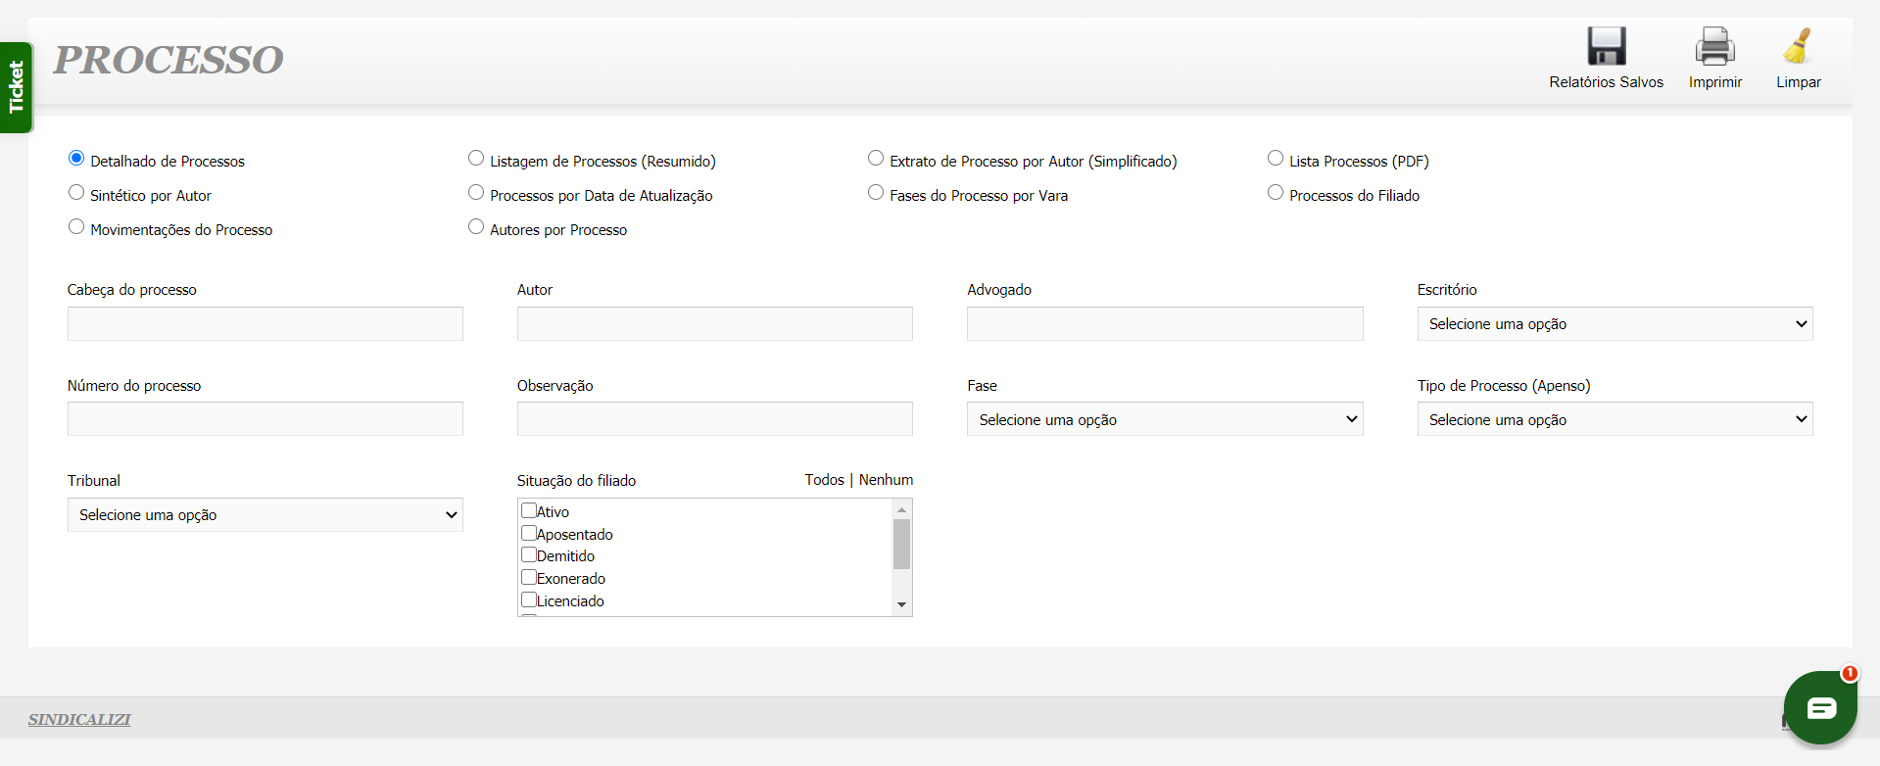Open Tipo de Processo (Apenso) dropdown
Screen dimensions: 1880x766
[1614, 419]
